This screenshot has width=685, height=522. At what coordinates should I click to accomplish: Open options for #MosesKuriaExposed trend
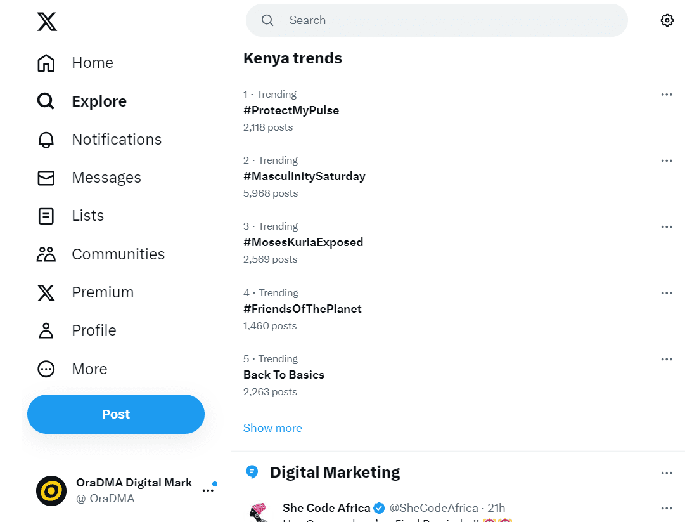[x=667, y=226]
